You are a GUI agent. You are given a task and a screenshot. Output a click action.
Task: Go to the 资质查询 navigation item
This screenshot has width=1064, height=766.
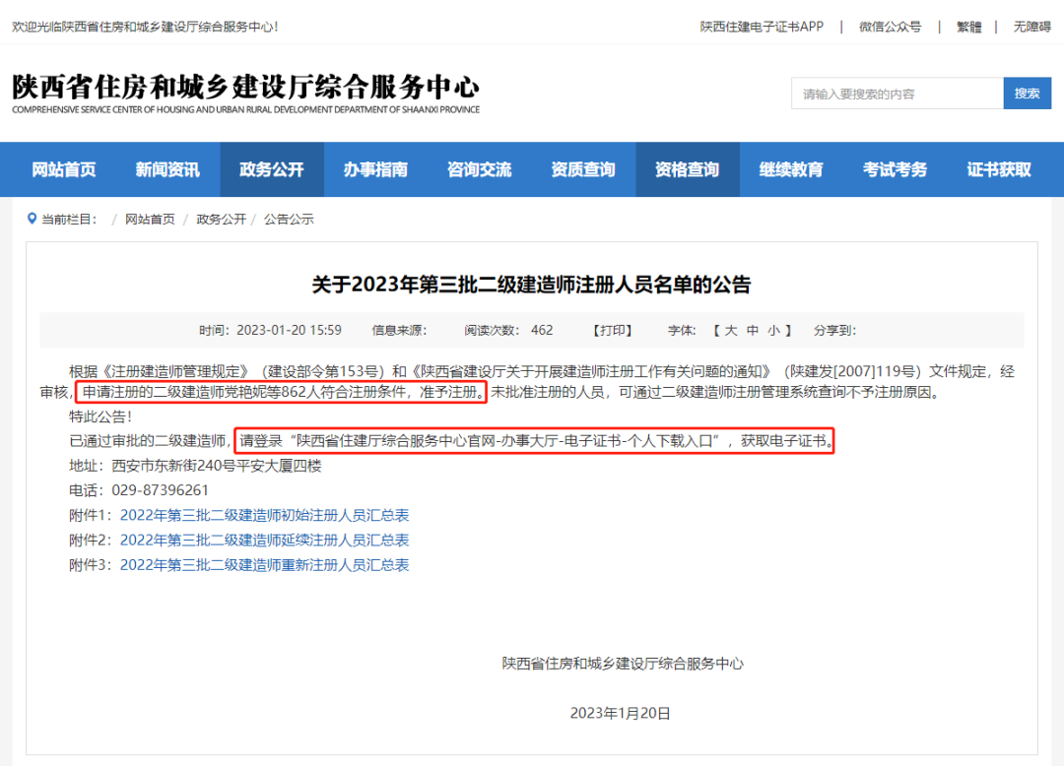tap(583, 169)
